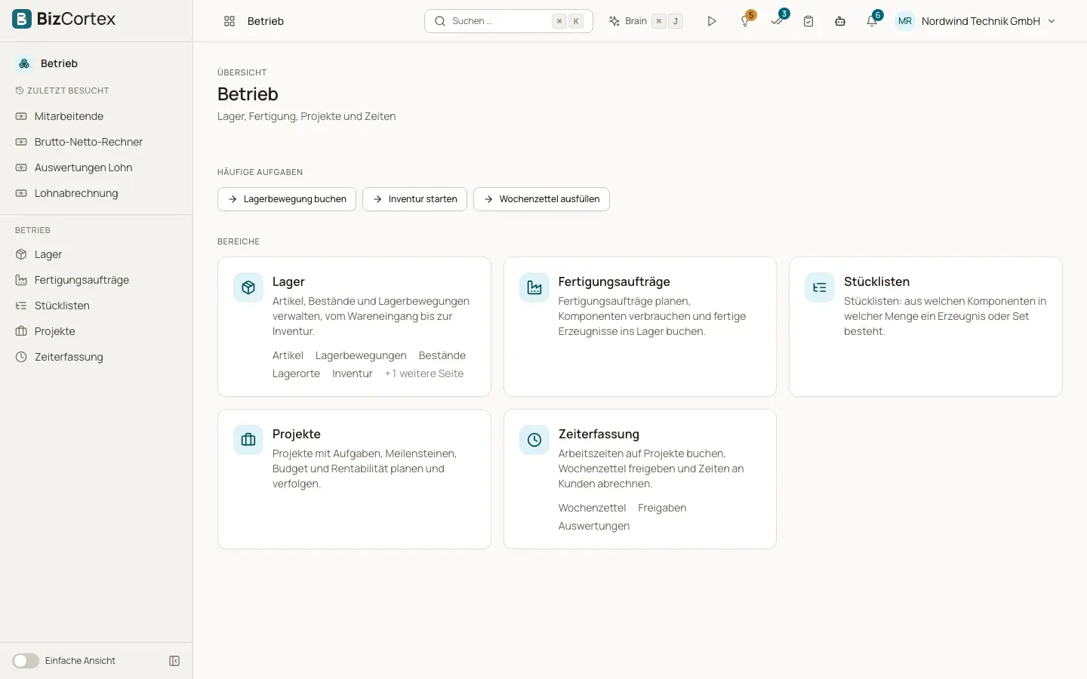The height and width of the screenshot is (679, 1087).
Task: Click the Zeiterfassung card clock icon
Action: 534,440
